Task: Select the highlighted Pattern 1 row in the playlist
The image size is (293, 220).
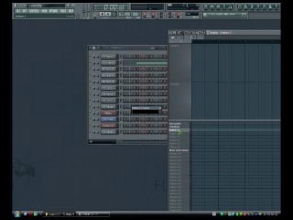Action: (180, 130)
